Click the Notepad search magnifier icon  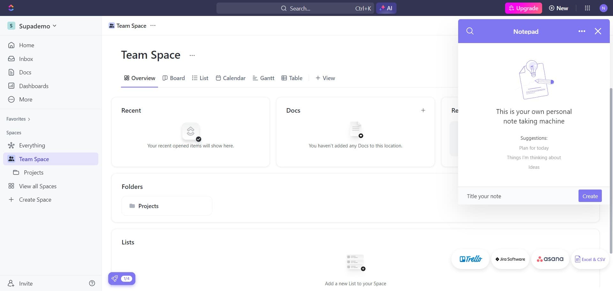(470, 31)
